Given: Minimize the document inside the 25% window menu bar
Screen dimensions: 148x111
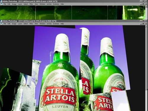Looking at the screenshot, I should [141, 24].
